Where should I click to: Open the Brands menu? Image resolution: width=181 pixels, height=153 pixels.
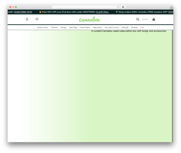(134, 27)
